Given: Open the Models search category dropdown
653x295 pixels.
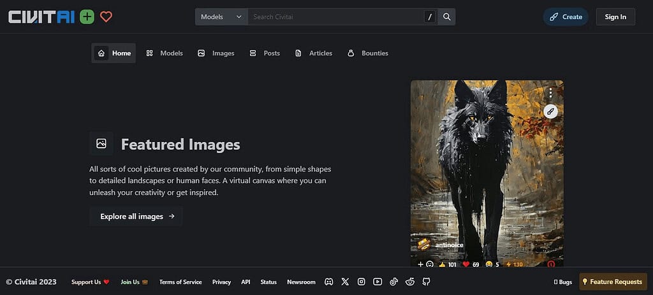Looking at the screenshot, I should (x=221, y=17).
